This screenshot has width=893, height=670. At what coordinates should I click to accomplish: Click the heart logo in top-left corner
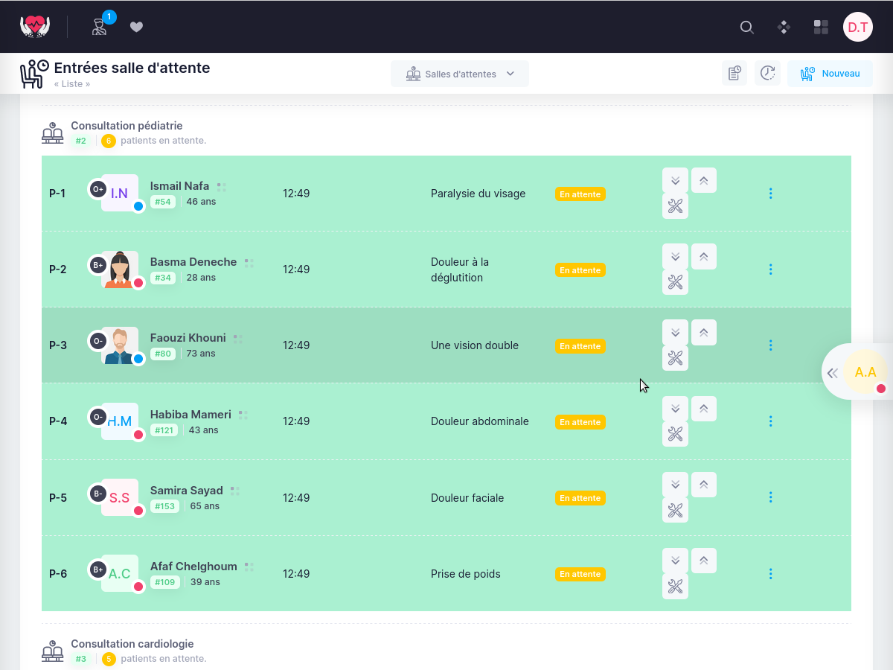pyautogui.click(x=34, y=27)
